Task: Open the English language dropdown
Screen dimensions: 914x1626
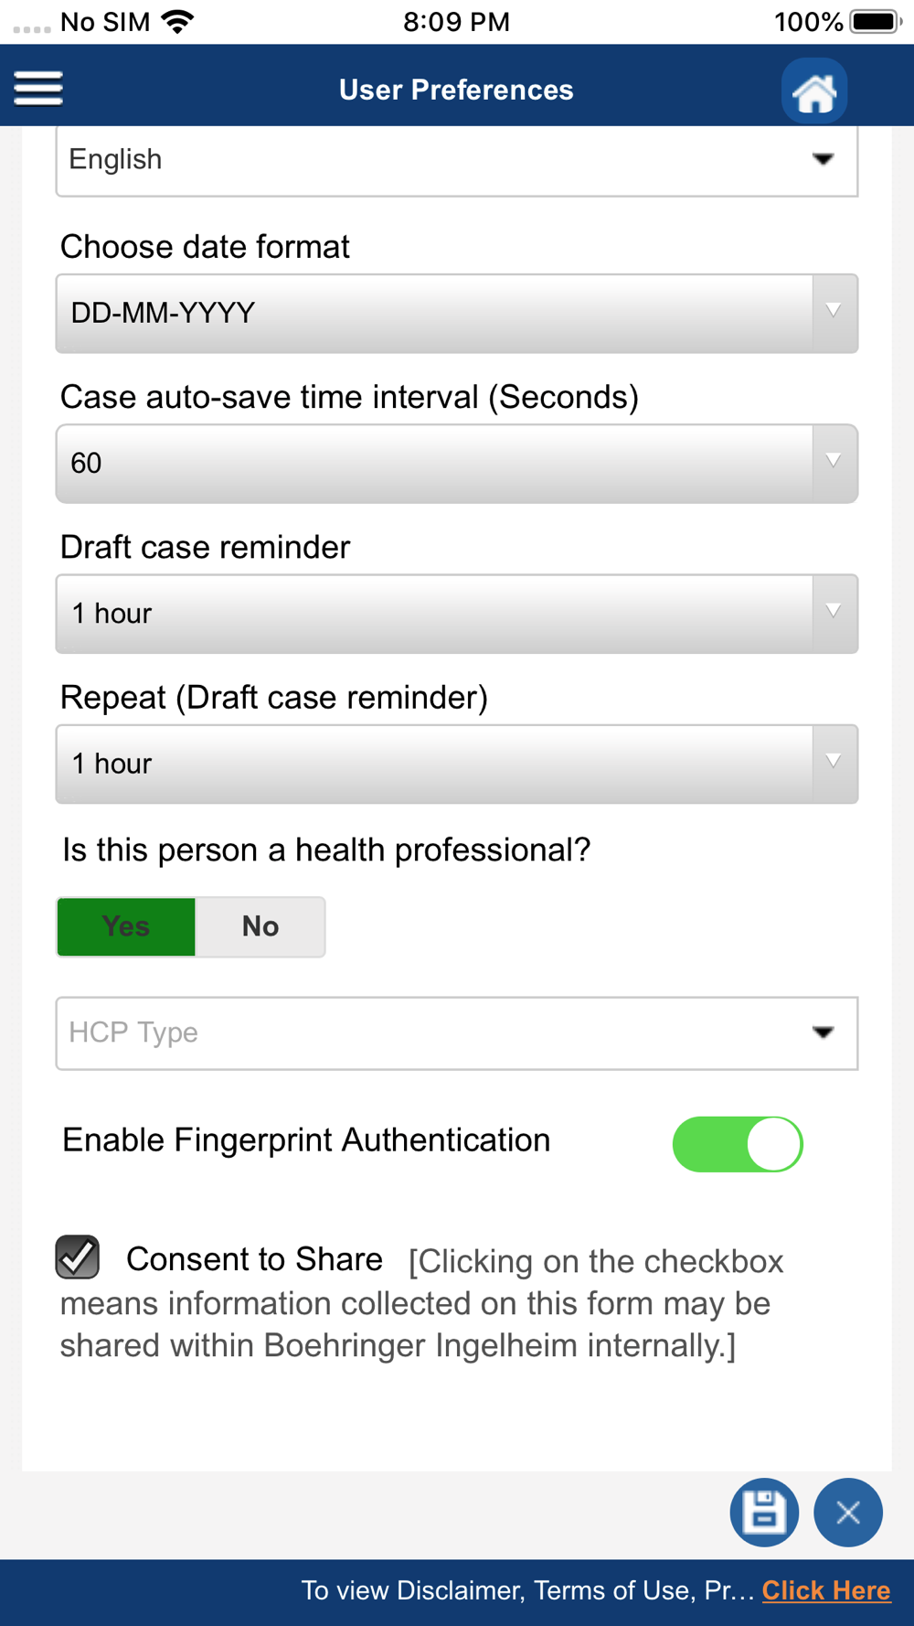Action: coord(457,160)
